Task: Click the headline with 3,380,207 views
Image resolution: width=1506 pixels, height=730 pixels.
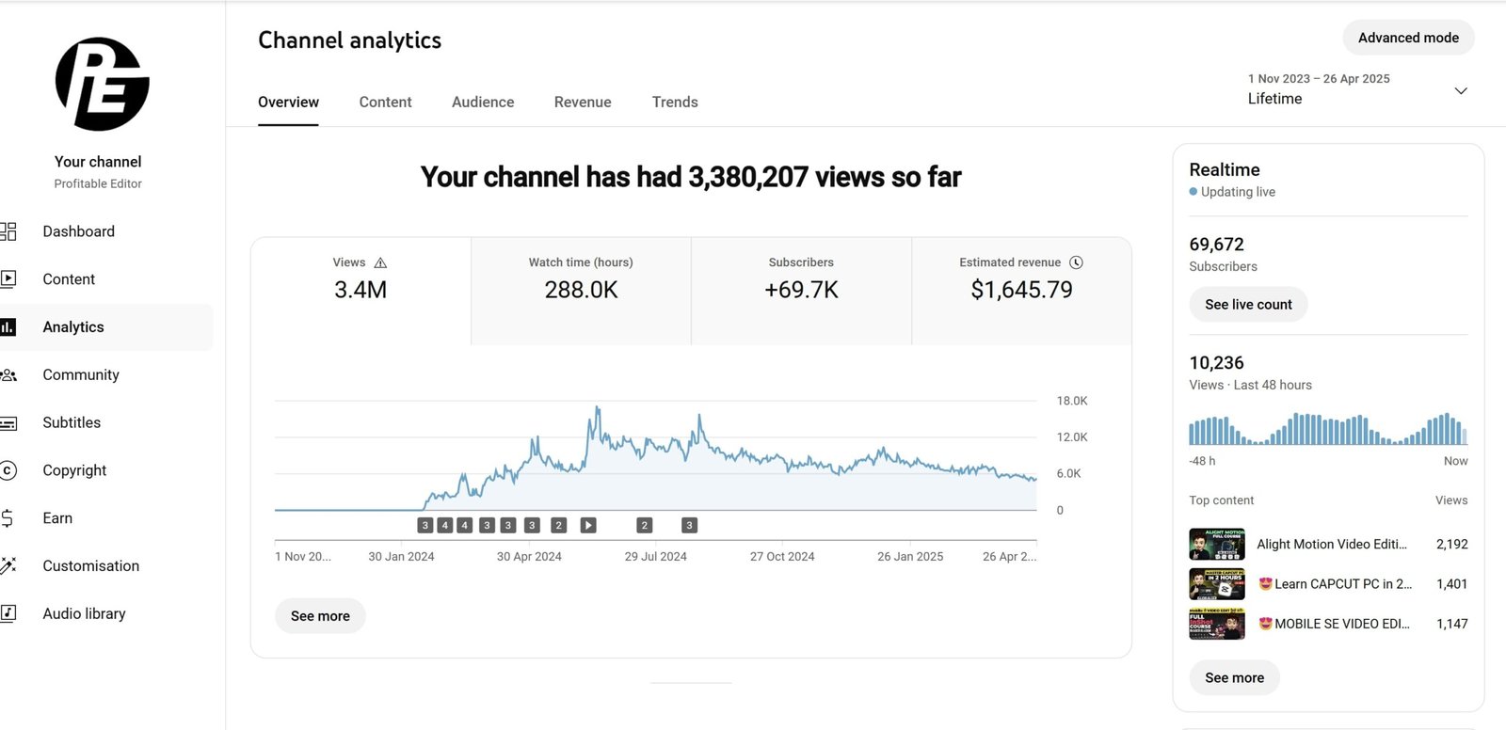Action: [x=691, y=177]
